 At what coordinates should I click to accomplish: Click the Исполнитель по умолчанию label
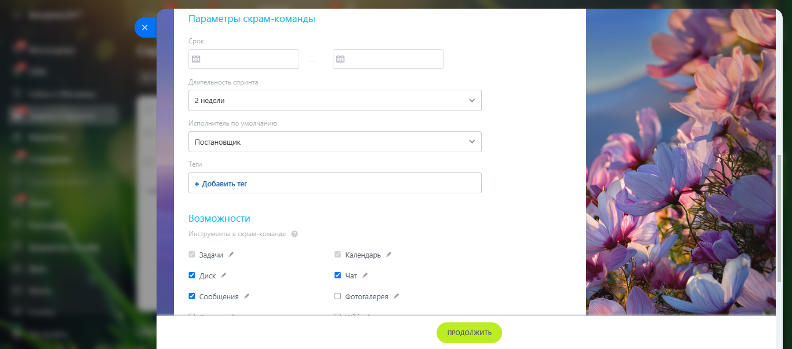tap(233, 123)
